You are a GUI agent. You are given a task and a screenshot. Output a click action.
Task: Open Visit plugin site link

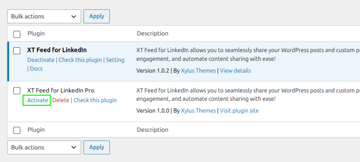(239, 111)
